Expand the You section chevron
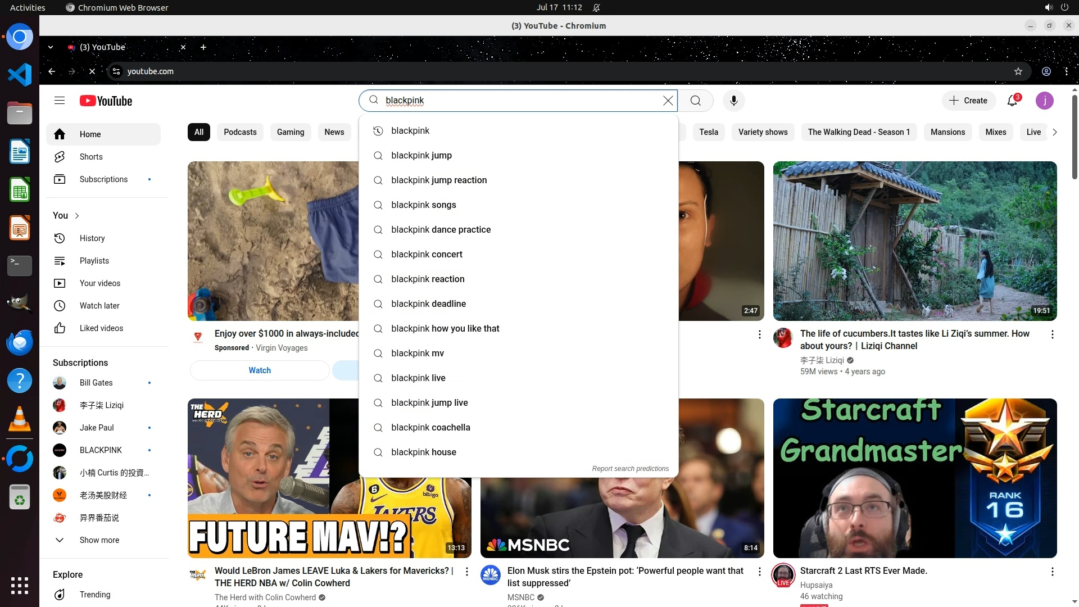The width and height of the screenshot is (1079, 607). [x=77, y=216]
